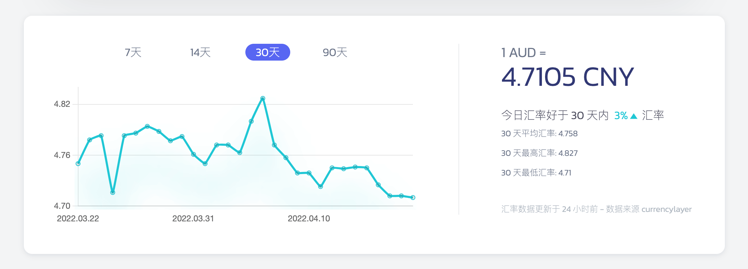Click the 2022.04.10 date axis label

pyautogui.click(x=309, y=219)
